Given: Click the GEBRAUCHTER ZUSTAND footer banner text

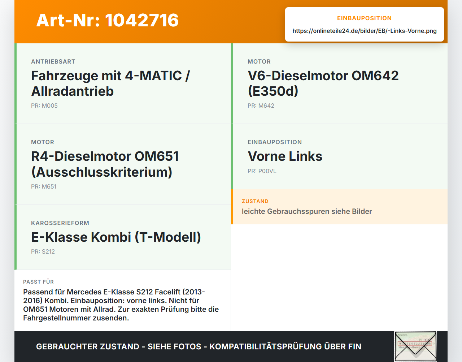Looking at the screenshot, I should pos(199,346).
